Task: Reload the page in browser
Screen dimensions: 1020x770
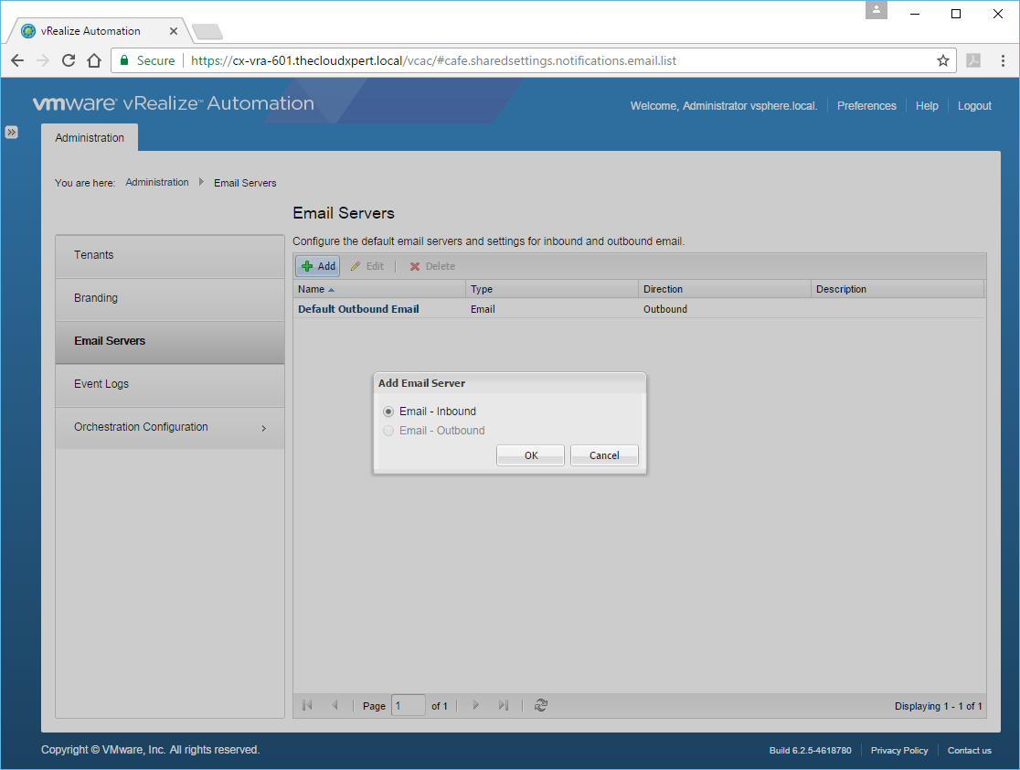Action: [x=68, y=60]
